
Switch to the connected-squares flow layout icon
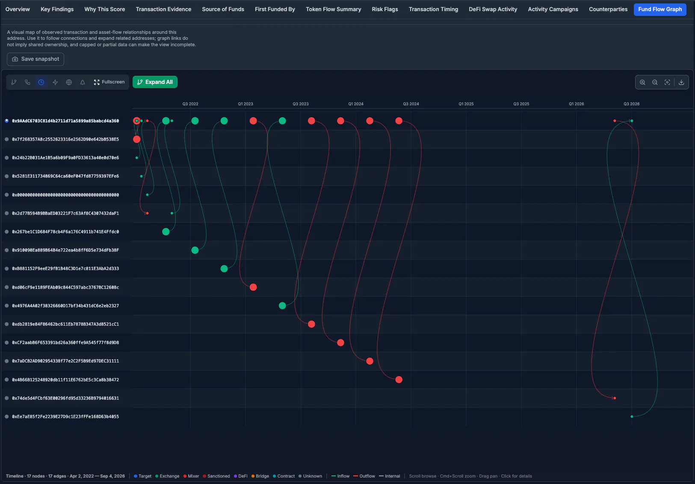[x=27, y=82]
